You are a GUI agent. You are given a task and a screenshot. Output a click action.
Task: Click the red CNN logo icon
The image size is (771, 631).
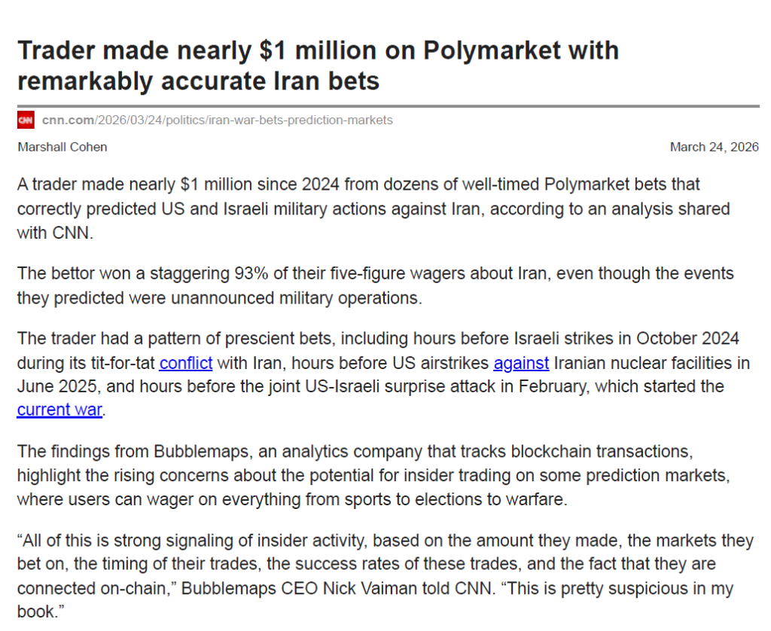pos(26,120)
